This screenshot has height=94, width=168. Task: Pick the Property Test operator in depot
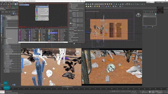42,41
